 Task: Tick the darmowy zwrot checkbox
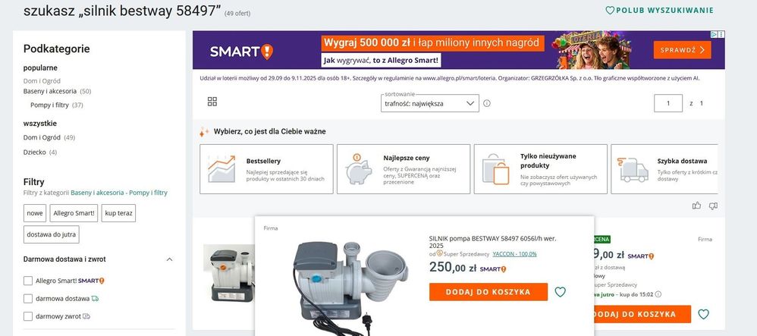[x=28, y=316]
